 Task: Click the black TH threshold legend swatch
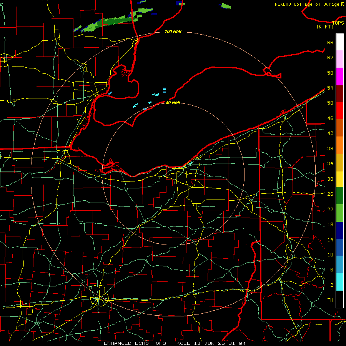tap(339, 299)
